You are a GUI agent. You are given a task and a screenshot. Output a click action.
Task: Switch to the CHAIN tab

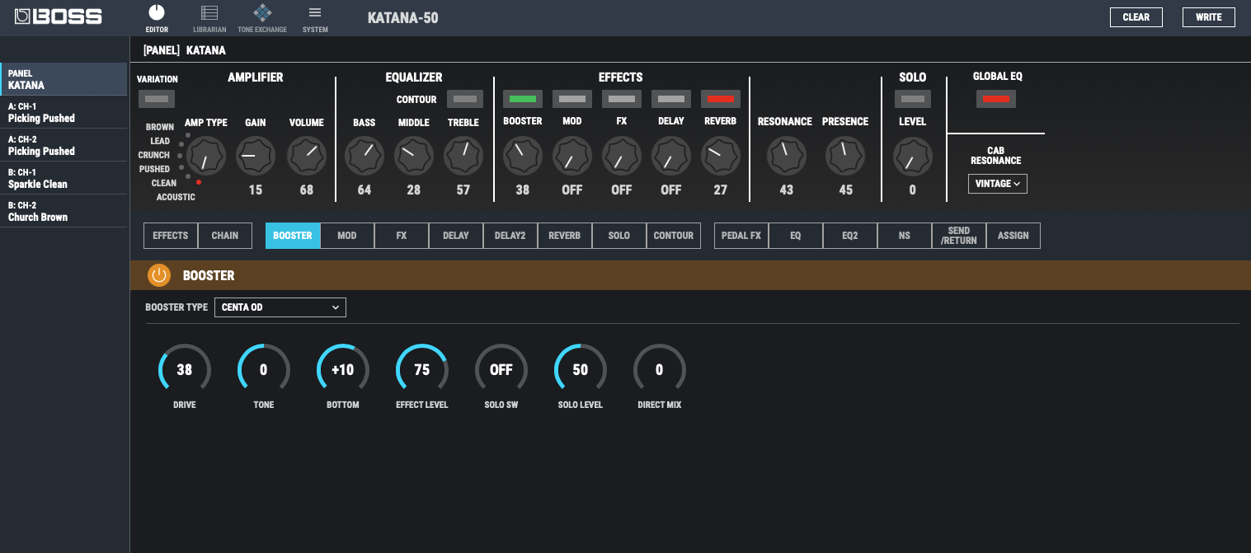224,236
